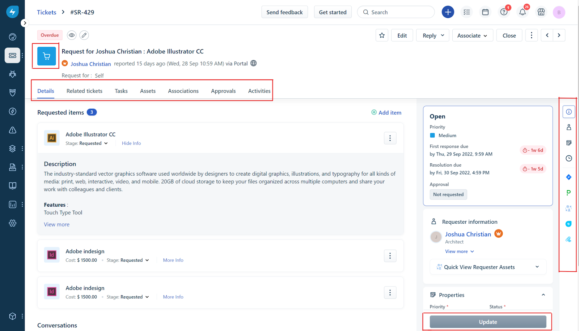Toggle watching this ticket with eye icon
Image resolution: width=579 pixels, height=331 pixels.
click(x=72, y=35)
